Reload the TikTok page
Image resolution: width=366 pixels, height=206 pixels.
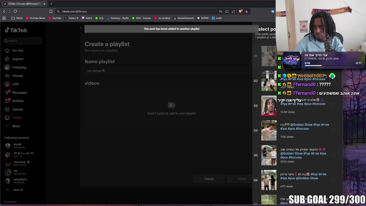click(x=15, y=11)
